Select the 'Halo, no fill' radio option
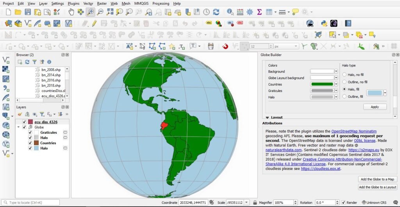 344,74
